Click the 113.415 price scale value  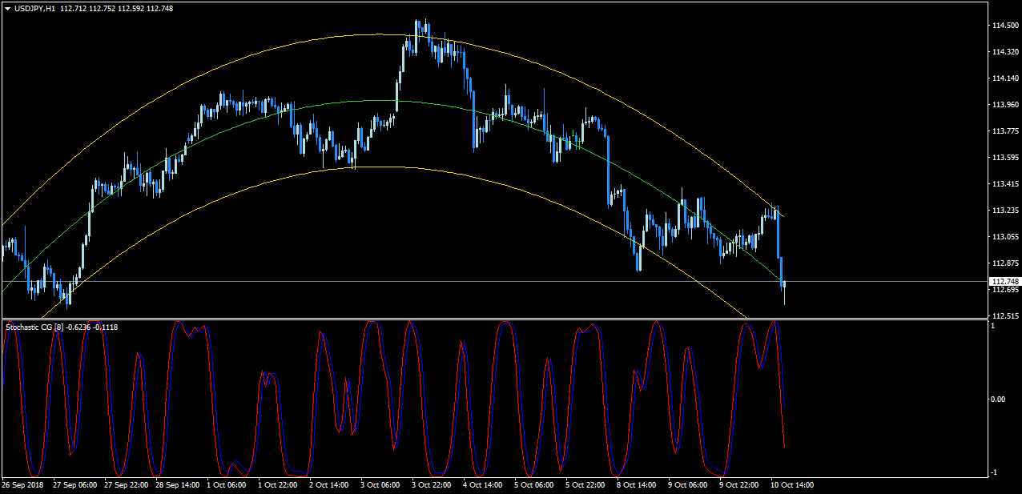(1004, 184)
